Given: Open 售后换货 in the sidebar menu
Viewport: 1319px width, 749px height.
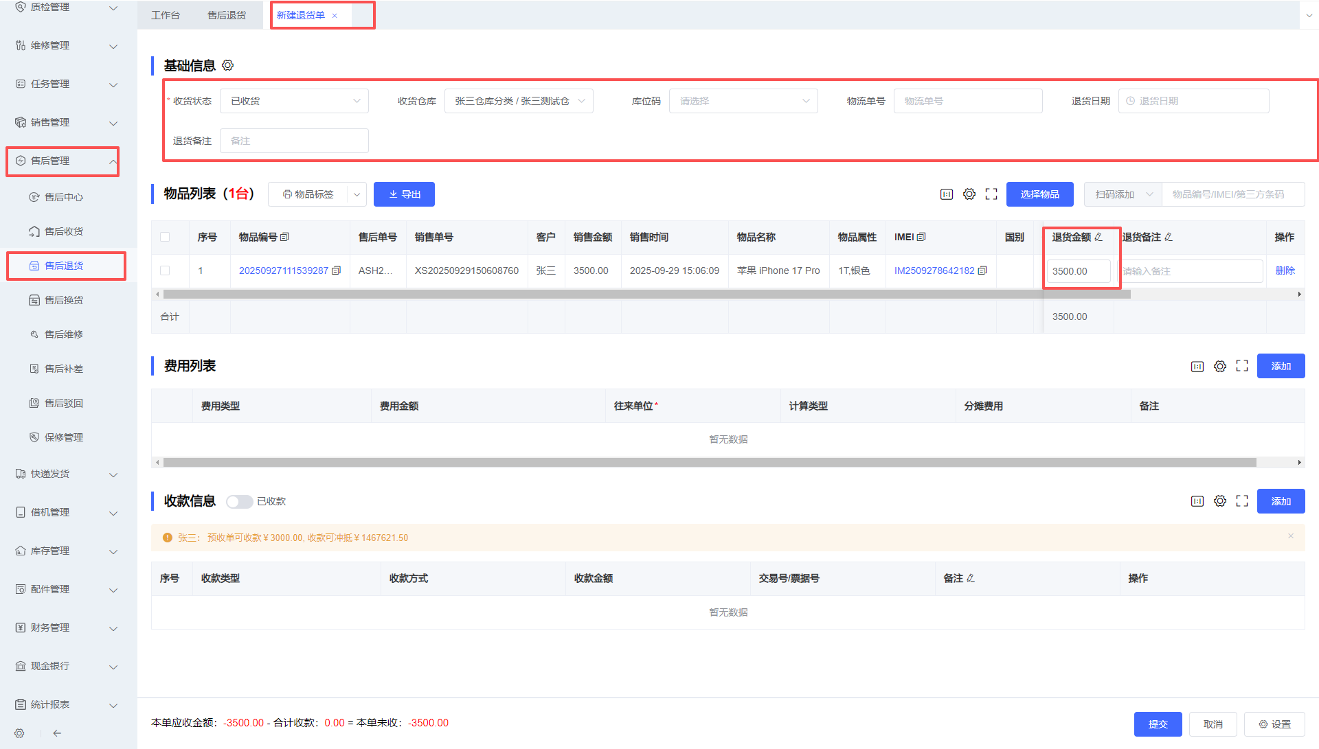Looking at the screenshot, I should coord(64,300).
